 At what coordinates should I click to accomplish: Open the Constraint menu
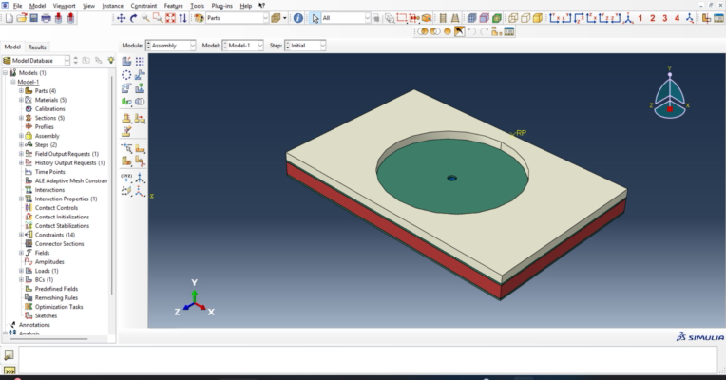tap(143, 6)
